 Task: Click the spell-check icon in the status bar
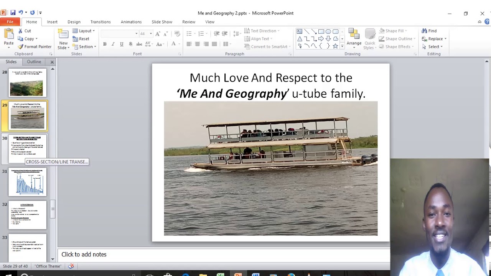(x=71, y=266)
